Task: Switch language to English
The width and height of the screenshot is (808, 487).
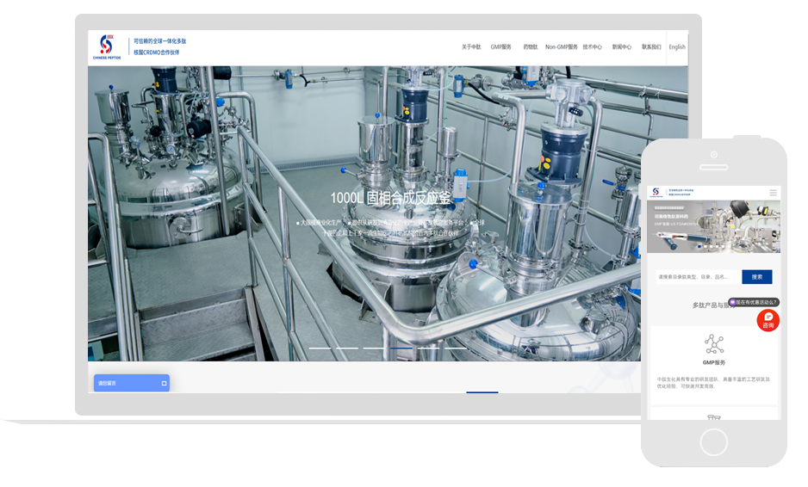Action: coord(677,47)
